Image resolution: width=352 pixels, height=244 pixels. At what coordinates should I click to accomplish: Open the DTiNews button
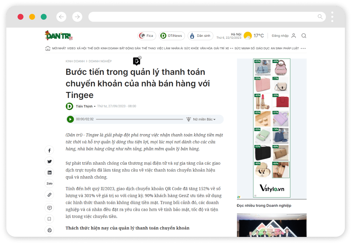click(x=172, y=36)
